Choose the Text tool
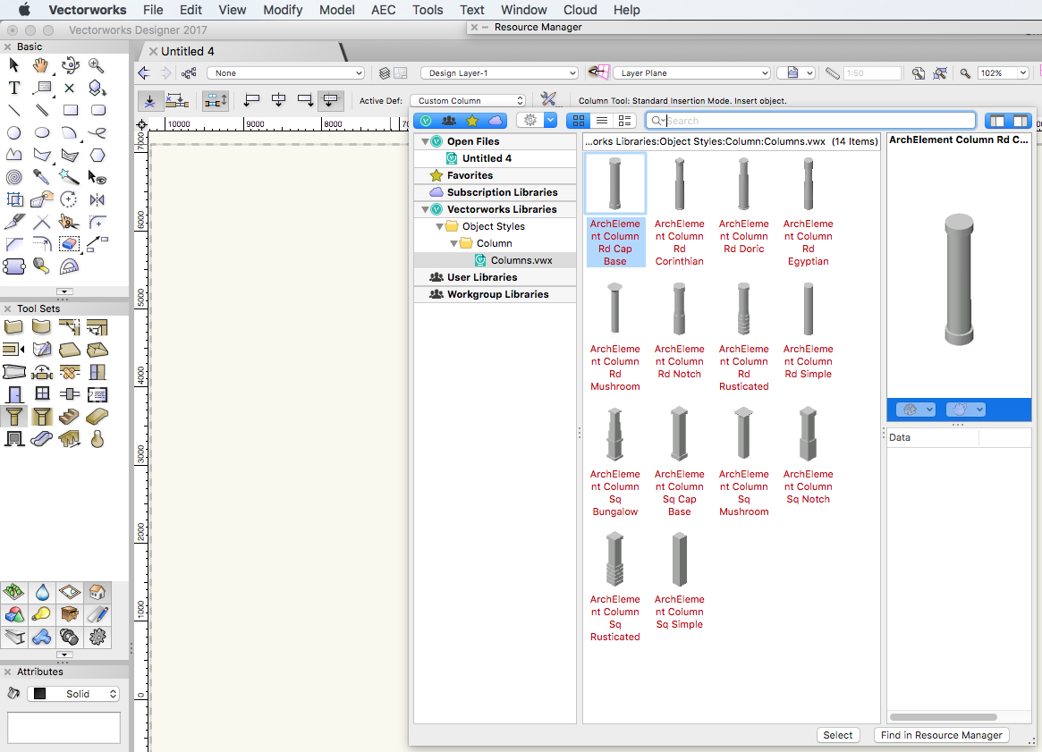 (x=13, y=88)
